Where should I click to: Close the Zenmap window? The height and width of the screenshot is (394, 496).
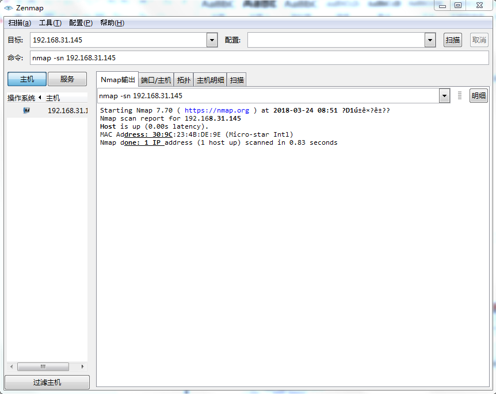(479, 5)
